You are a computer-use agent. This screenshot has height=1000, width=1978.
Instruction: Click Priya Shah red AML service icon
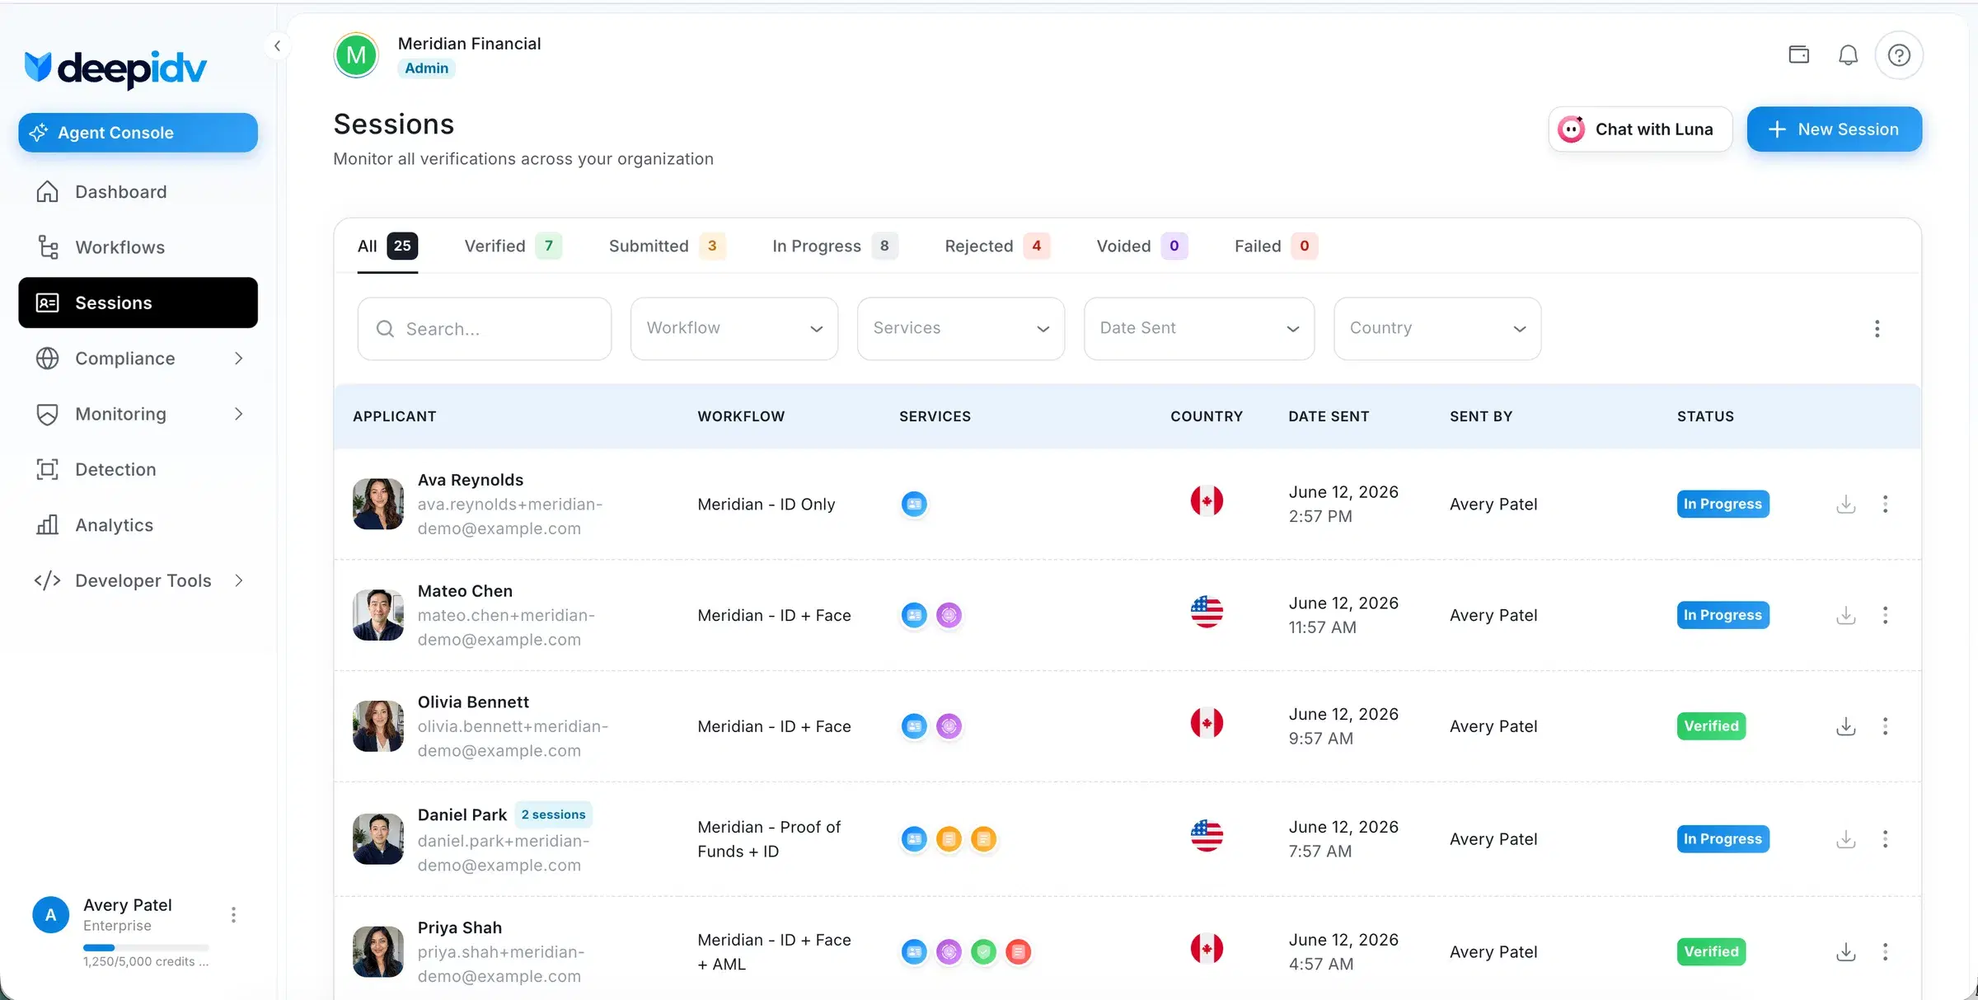1019,952
